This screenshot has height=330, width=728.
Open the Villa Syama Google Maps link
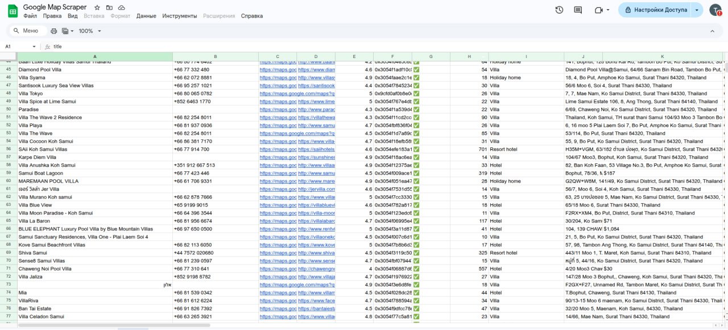pos(278,77)
